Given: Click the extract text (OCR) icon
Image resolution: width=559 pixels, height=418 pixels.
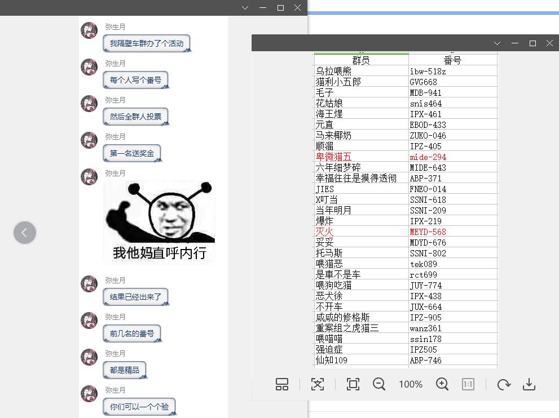Looking at the screenshot, I should (x=317, y=384).
